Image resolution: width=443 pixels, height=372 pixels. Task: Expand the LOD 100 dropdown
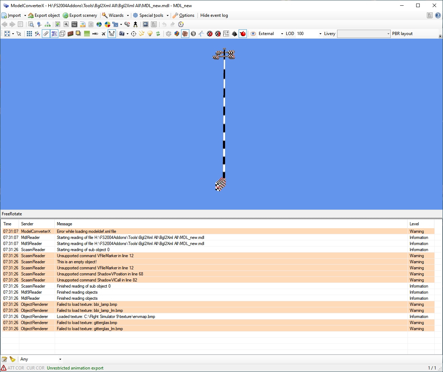[x=320, y=34]
